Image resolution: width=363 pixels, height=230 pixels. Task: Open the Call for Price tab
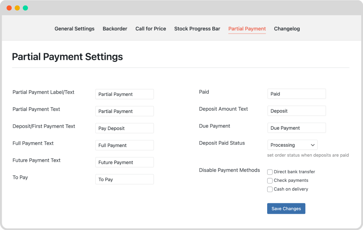click(151, 29)
